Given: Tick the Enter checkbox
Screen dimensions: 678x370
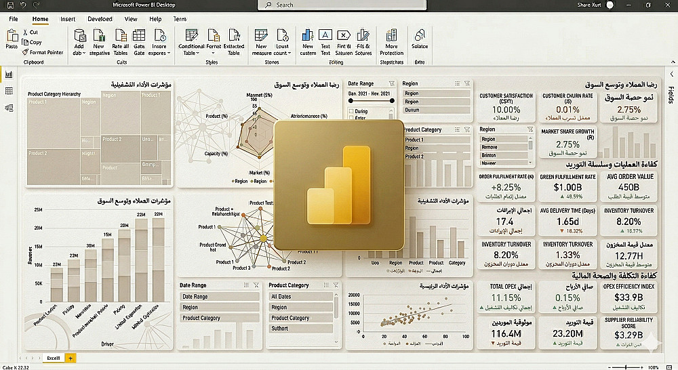Looking at the screenshot, I should (351, 117).
